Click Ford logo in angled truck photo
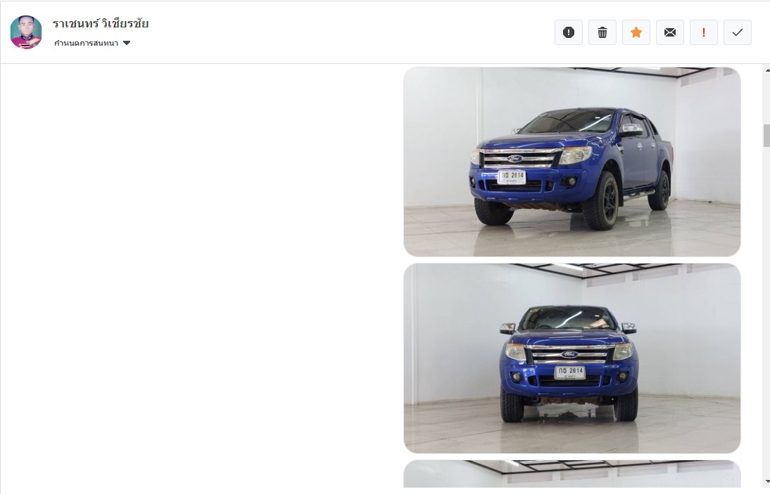 click(515, 158)
